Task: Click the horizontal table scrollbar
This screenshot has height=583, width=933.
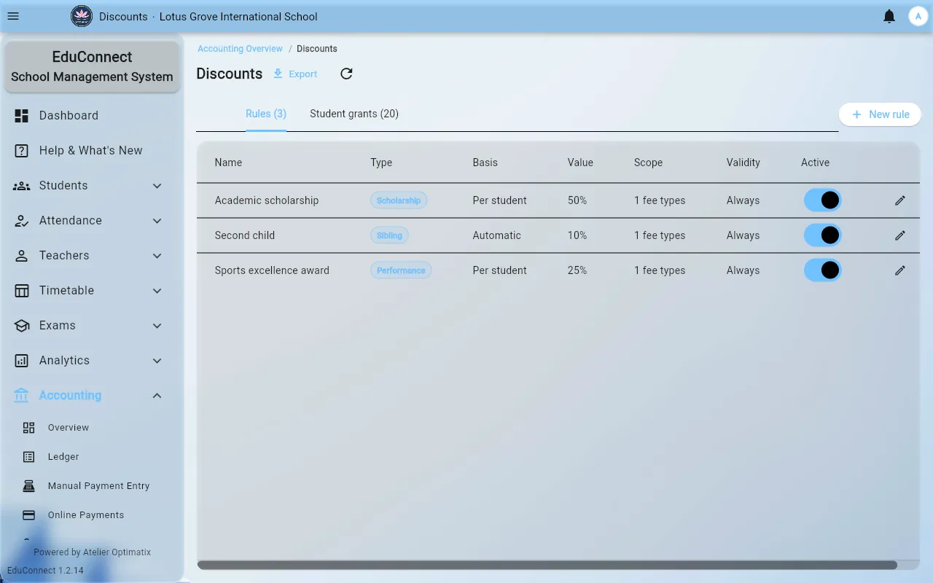Action: pyautogui.click(x=547, y=565)
